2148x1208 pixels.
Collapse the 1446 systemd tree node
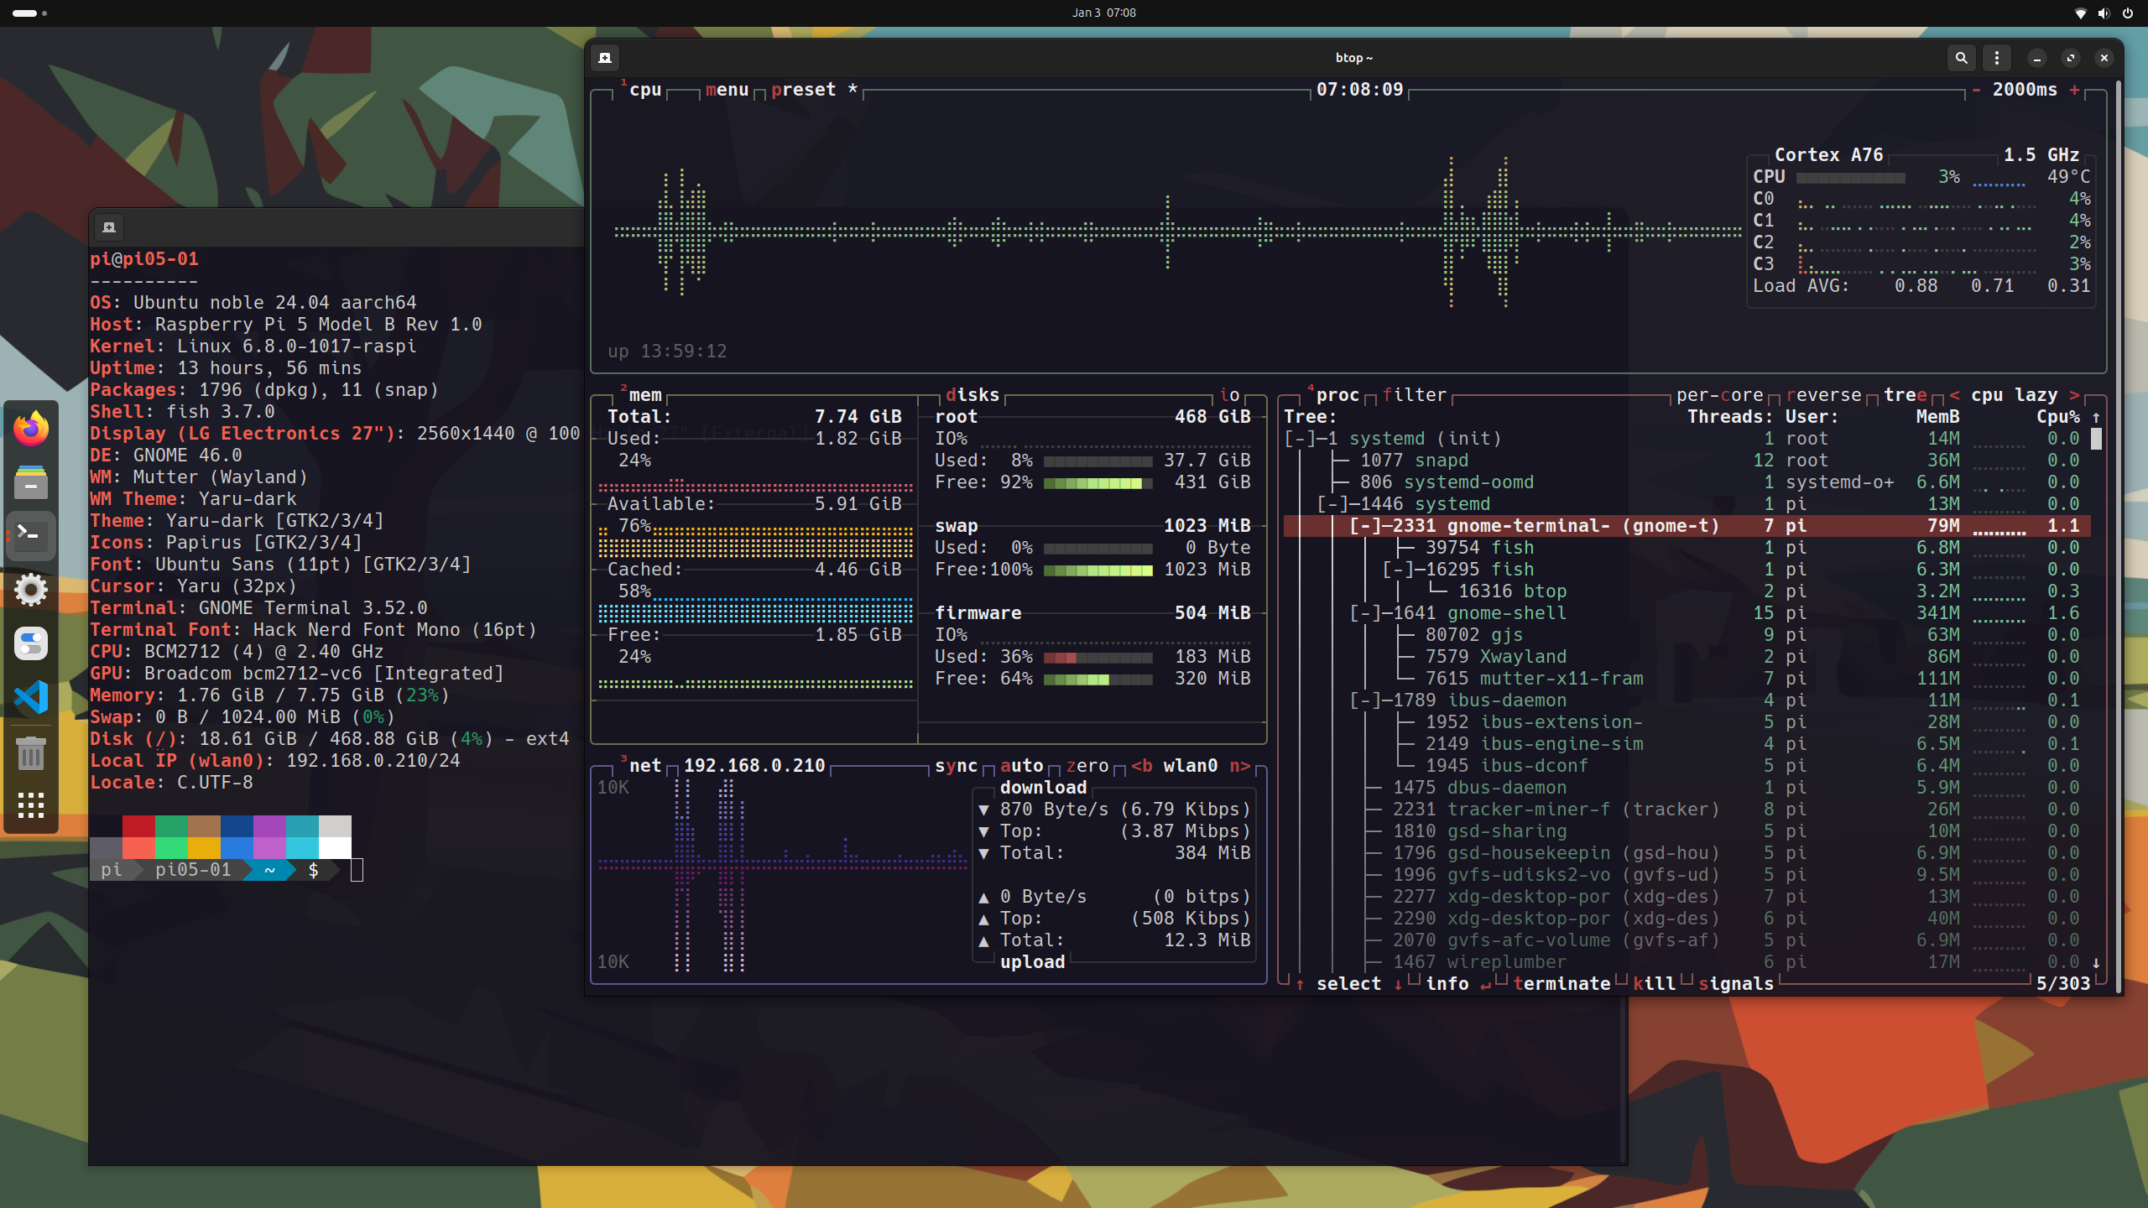(x=1333, y=504)
